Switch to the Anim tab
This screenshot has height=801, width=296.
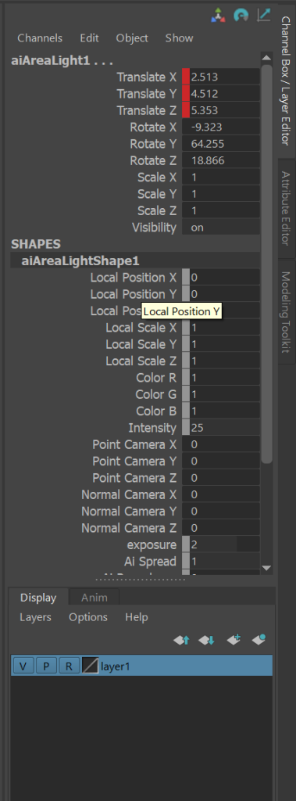[x=95, y=598]
